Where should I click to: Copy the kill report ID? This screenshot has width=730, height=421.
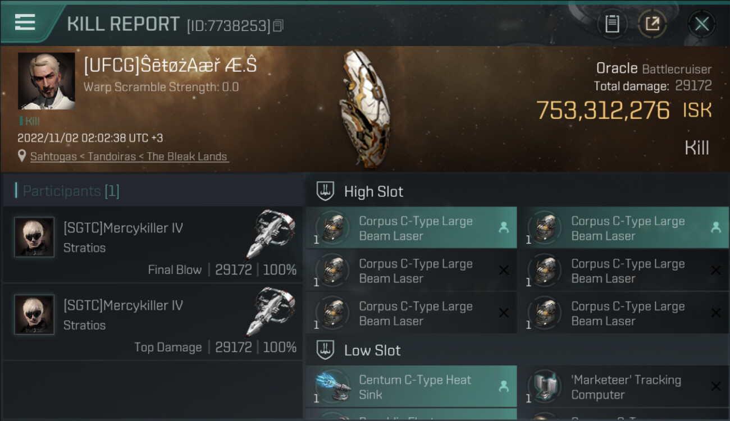pos(279,25)
